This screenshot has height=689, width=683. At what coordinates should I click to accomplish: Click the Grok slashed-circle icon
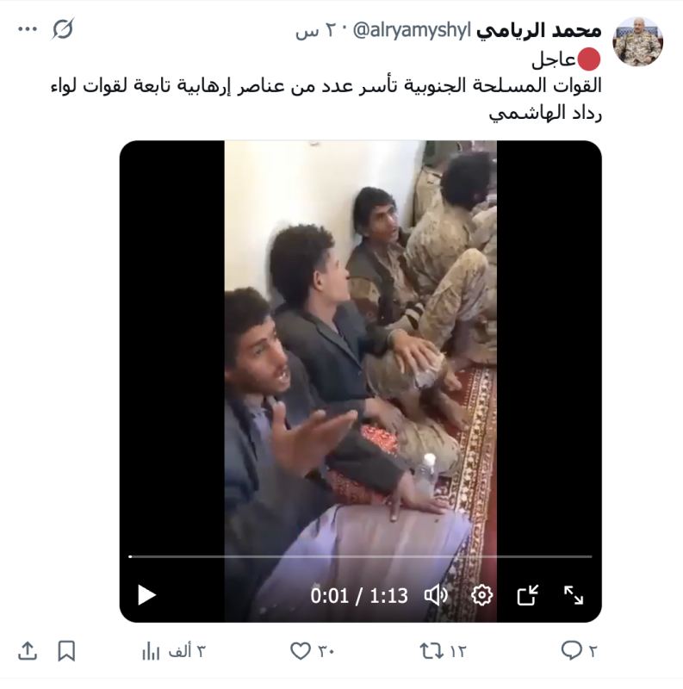pyautogui.click(x=63, y=29)
